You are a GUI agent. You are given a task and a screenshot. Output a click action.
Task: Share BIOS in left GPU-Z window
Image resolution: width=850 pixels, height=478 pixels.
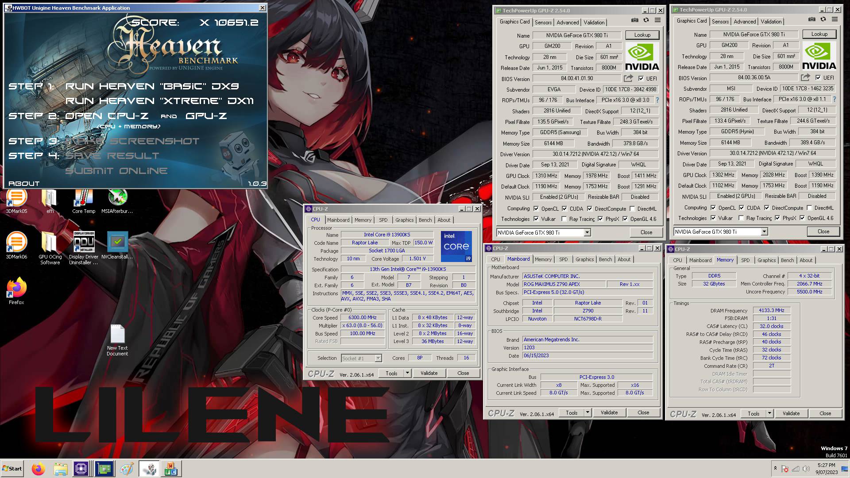click(628, 78)
